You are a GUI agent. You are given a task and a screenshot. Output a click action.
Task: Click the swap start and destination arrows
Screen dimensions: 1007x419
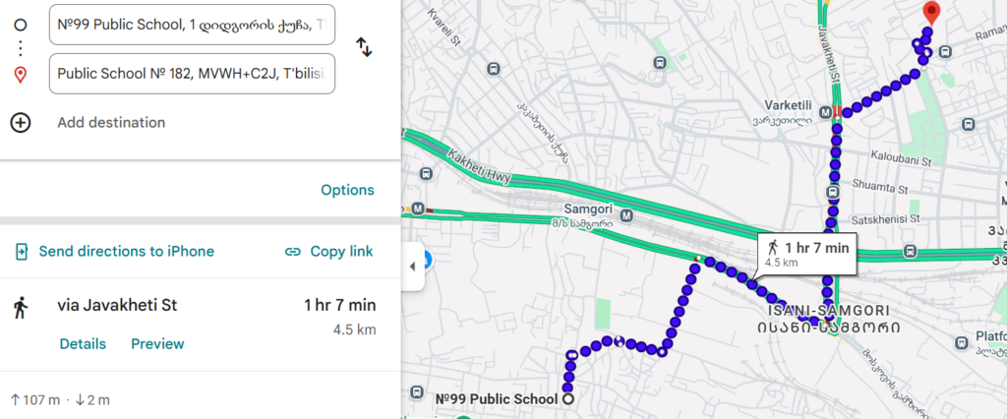pos(363,46)
